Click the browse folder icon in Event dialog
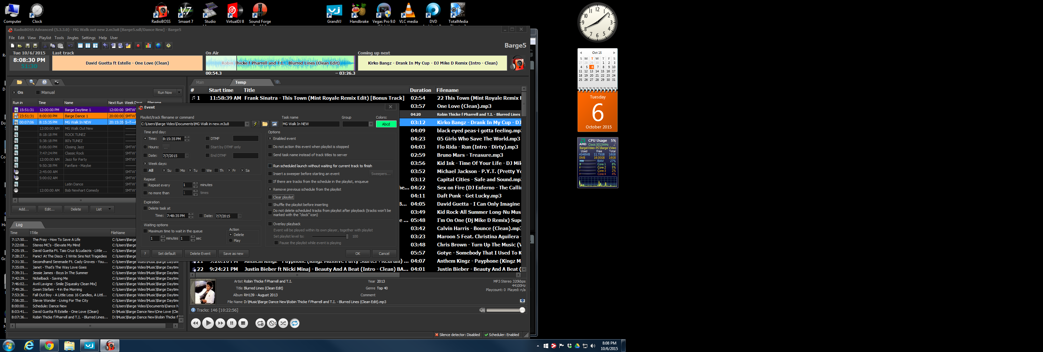This screenshot has width=1043, height=352. (x=265, y=124)
